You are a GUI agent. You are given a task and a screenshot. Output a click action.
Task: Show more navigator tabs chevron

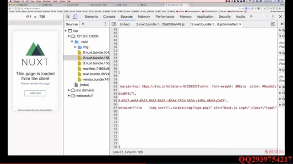(83, 24)
